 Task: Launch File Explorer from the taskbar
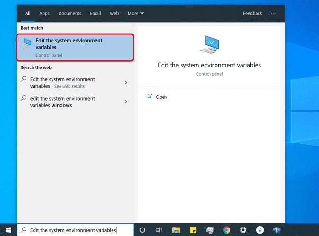[x=176, y=230]
